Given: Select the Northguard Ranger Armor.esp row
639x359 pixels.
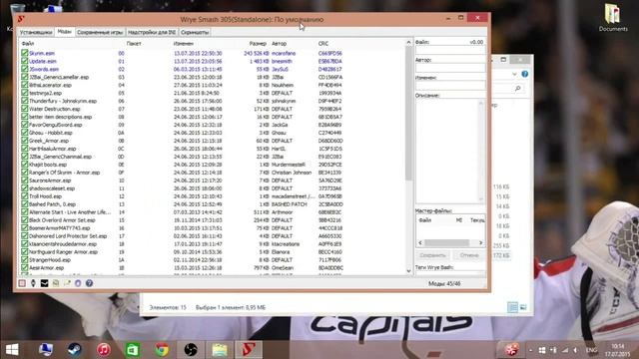Looking at the screenshot, I should [212, 252].
